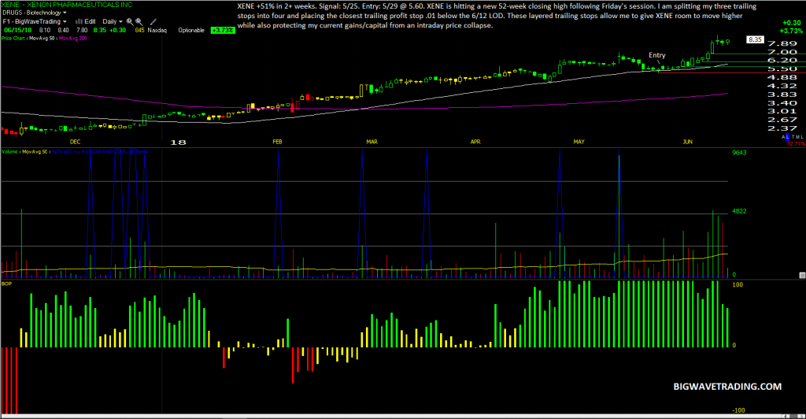Screen dimensions: 806x419
Task: Click the yellow 845 value in data row
Action: [140, 31]
